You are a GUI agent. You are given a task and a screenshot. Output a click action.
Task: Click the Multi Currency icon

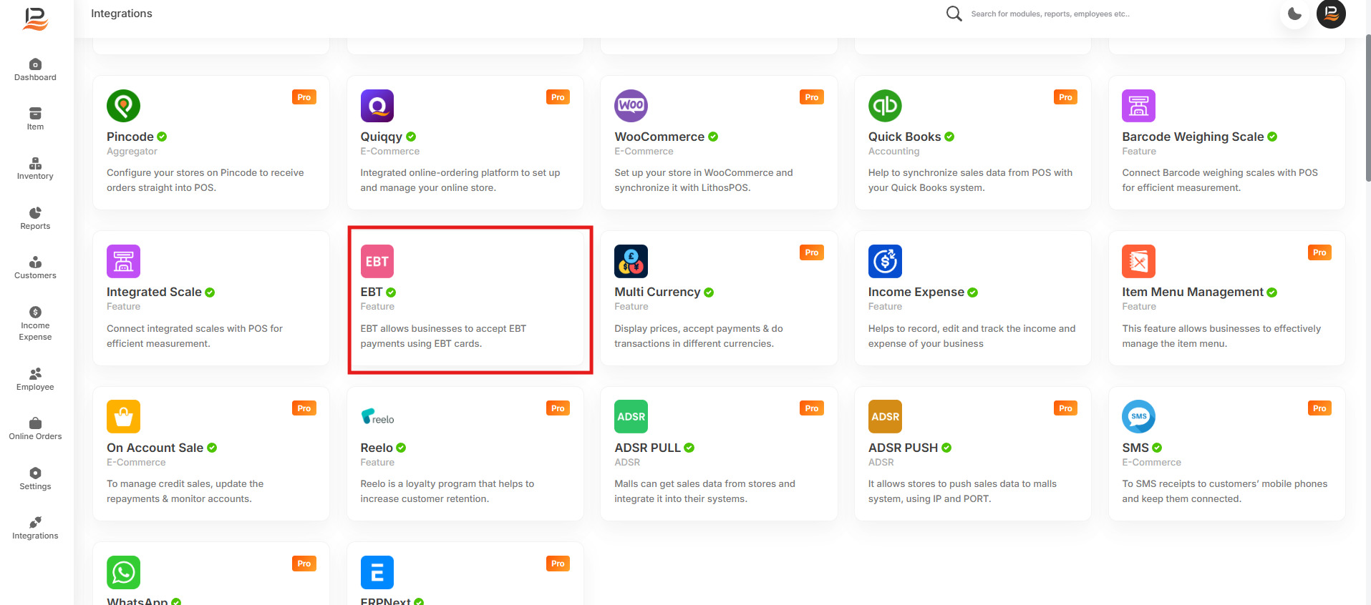pyautogui.click(x=631, y=261)
